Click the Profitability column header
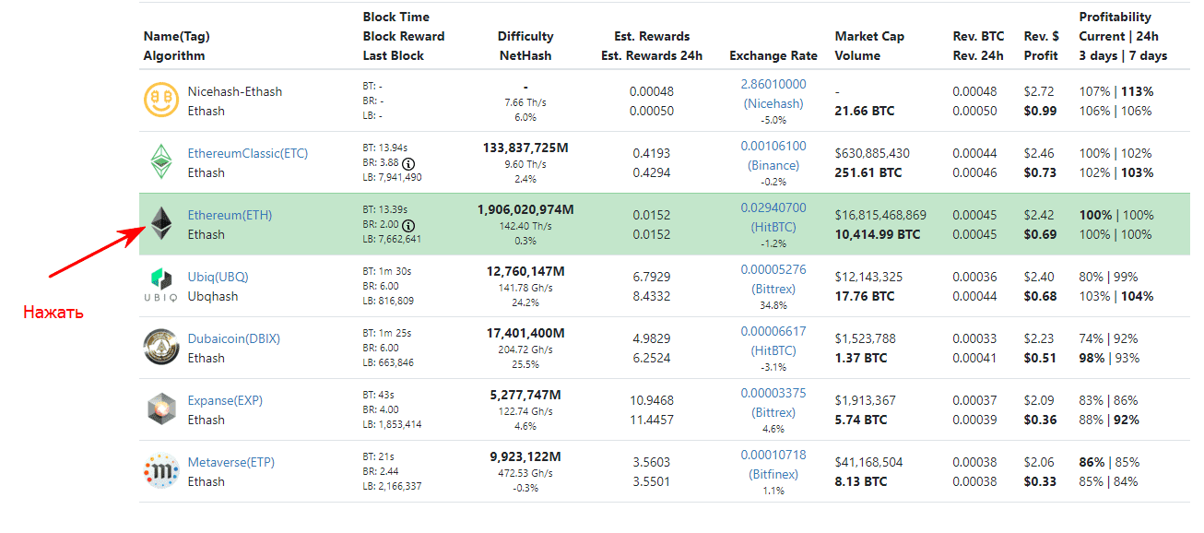Screen dimensions: 1204x533 point(1115,17)
